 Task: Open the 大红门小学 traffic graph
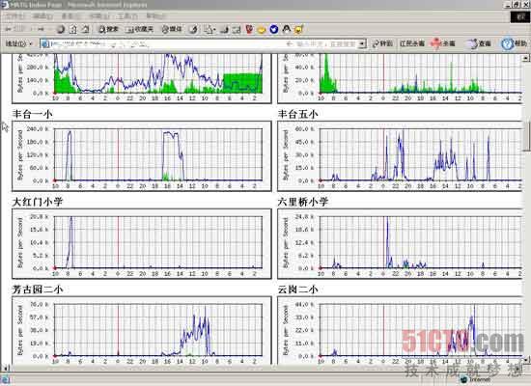(142, 244)
